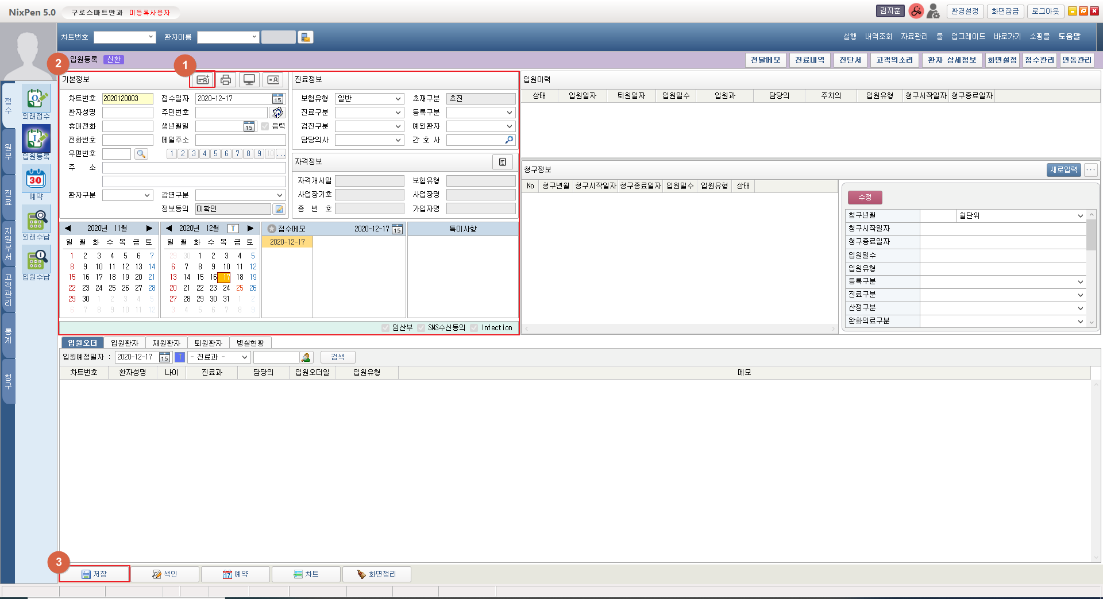
Task: Open the 외래접수 sidebar icon
Action: click(x=36, y=102)
